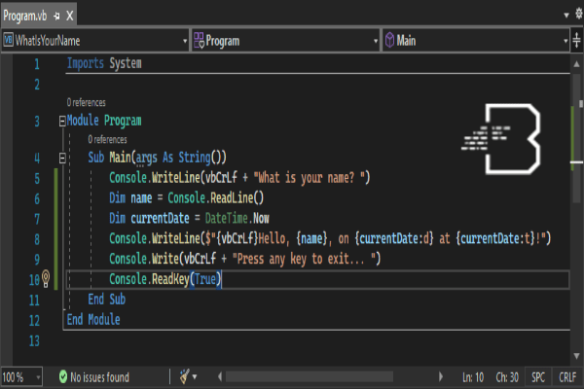Click the split editor window button
584x389 pixels.
576,40
